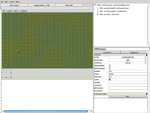Click the horizontal scrollbar thumb under the canvas
150x113 pixels.
46,111
